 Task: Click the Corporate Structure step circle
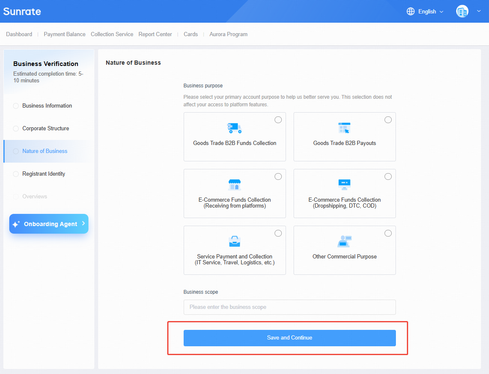pos(16,129)
